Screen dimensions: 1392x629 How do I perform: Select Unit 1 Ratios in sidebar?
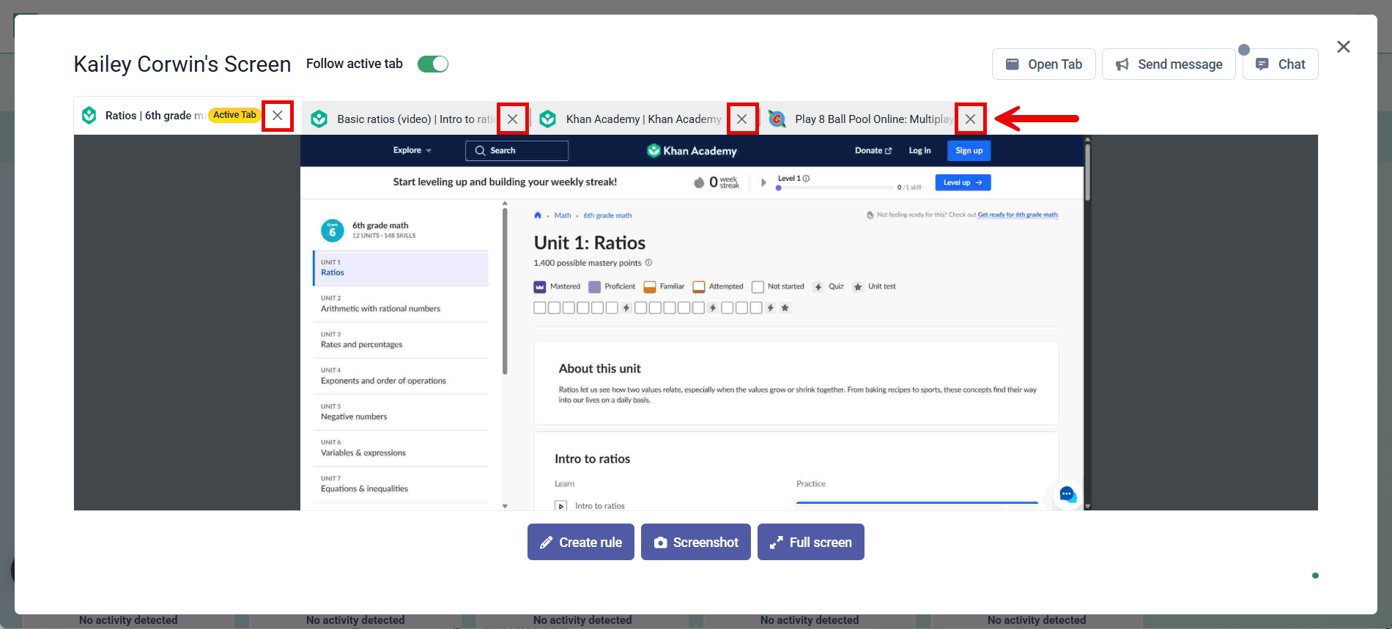(401, 268)
